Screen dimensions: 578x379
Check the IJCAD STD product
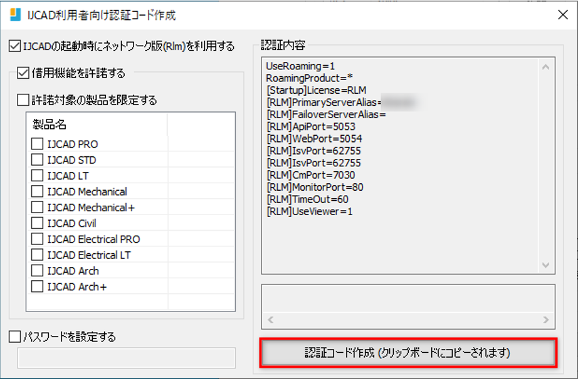pyautogui.click(x=37, y=159)
